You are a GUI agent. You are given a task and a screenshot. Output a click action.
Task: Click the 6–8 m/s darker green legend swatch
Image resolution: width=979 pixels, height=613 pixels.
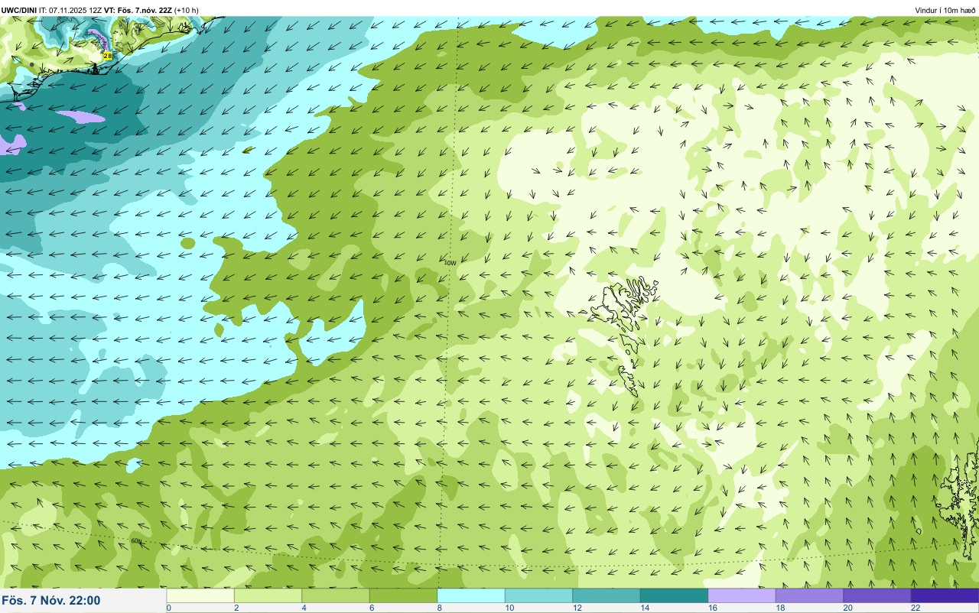[x=403, y=595]
